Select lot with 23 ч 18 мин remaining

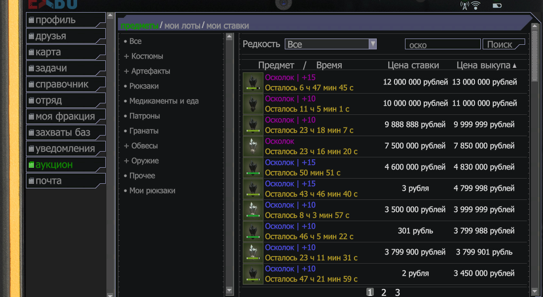pyautogui.click(x=384, y=125)
